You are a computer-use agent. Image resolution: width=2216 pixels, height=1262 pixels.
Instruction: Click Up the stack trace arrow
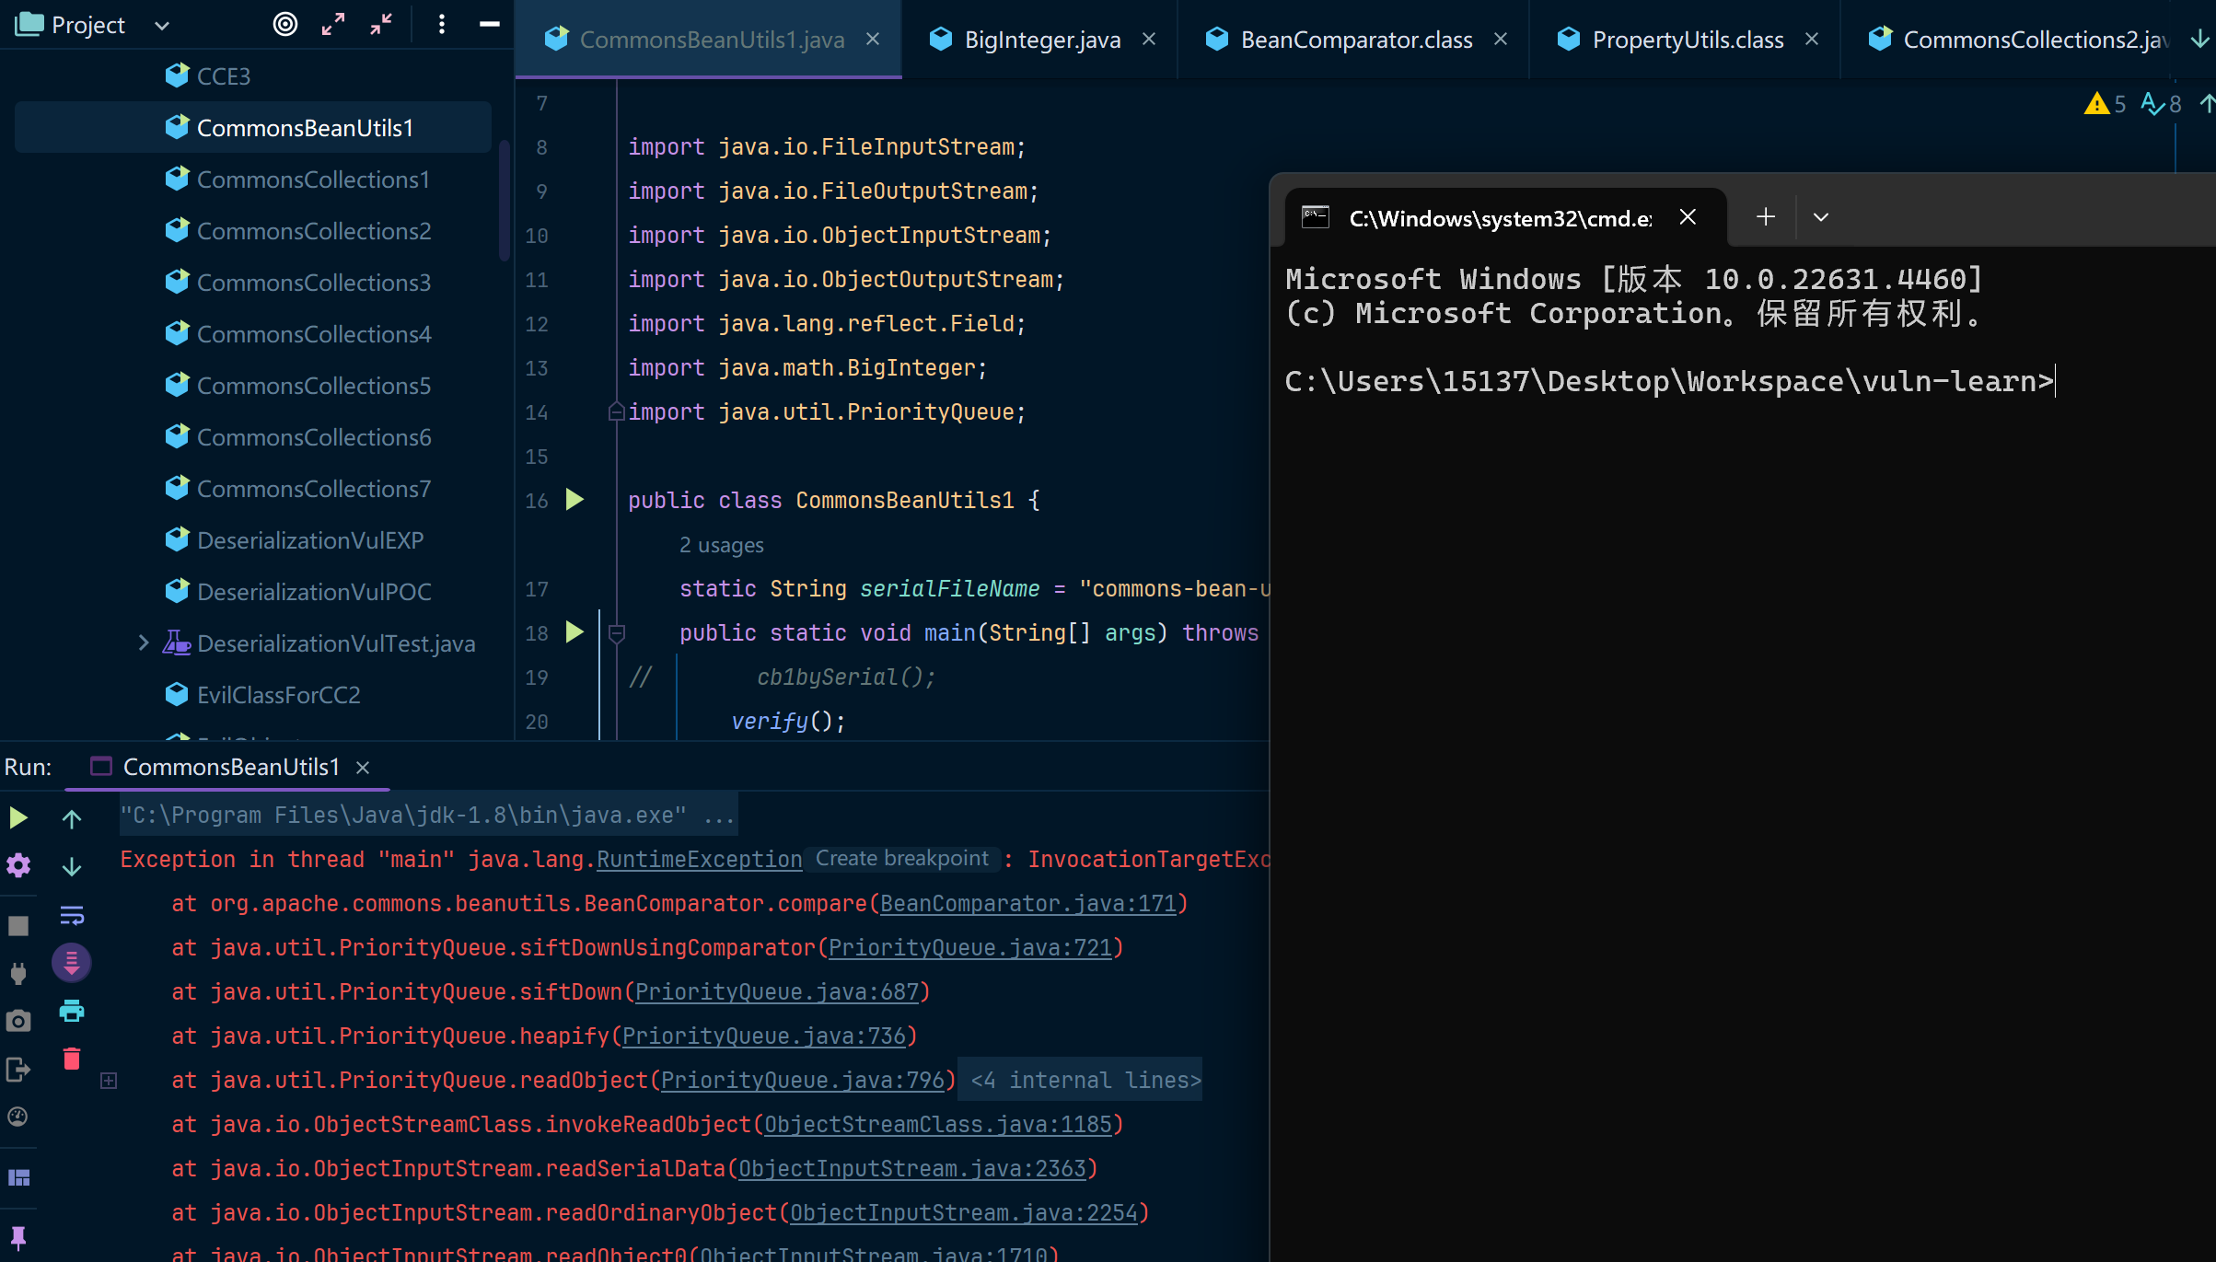pos(72,818)
